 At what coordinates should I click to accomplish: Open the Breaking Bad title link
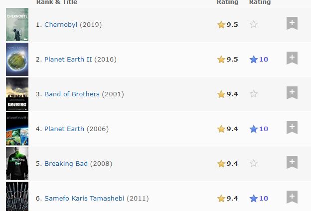click(x=66, y=164)
